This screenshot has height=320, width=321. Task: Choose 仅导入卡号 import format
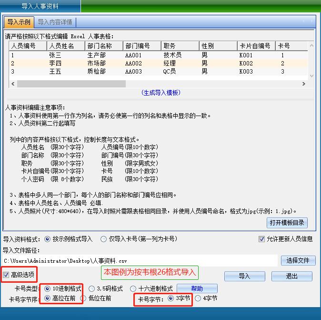pos(104,239)
